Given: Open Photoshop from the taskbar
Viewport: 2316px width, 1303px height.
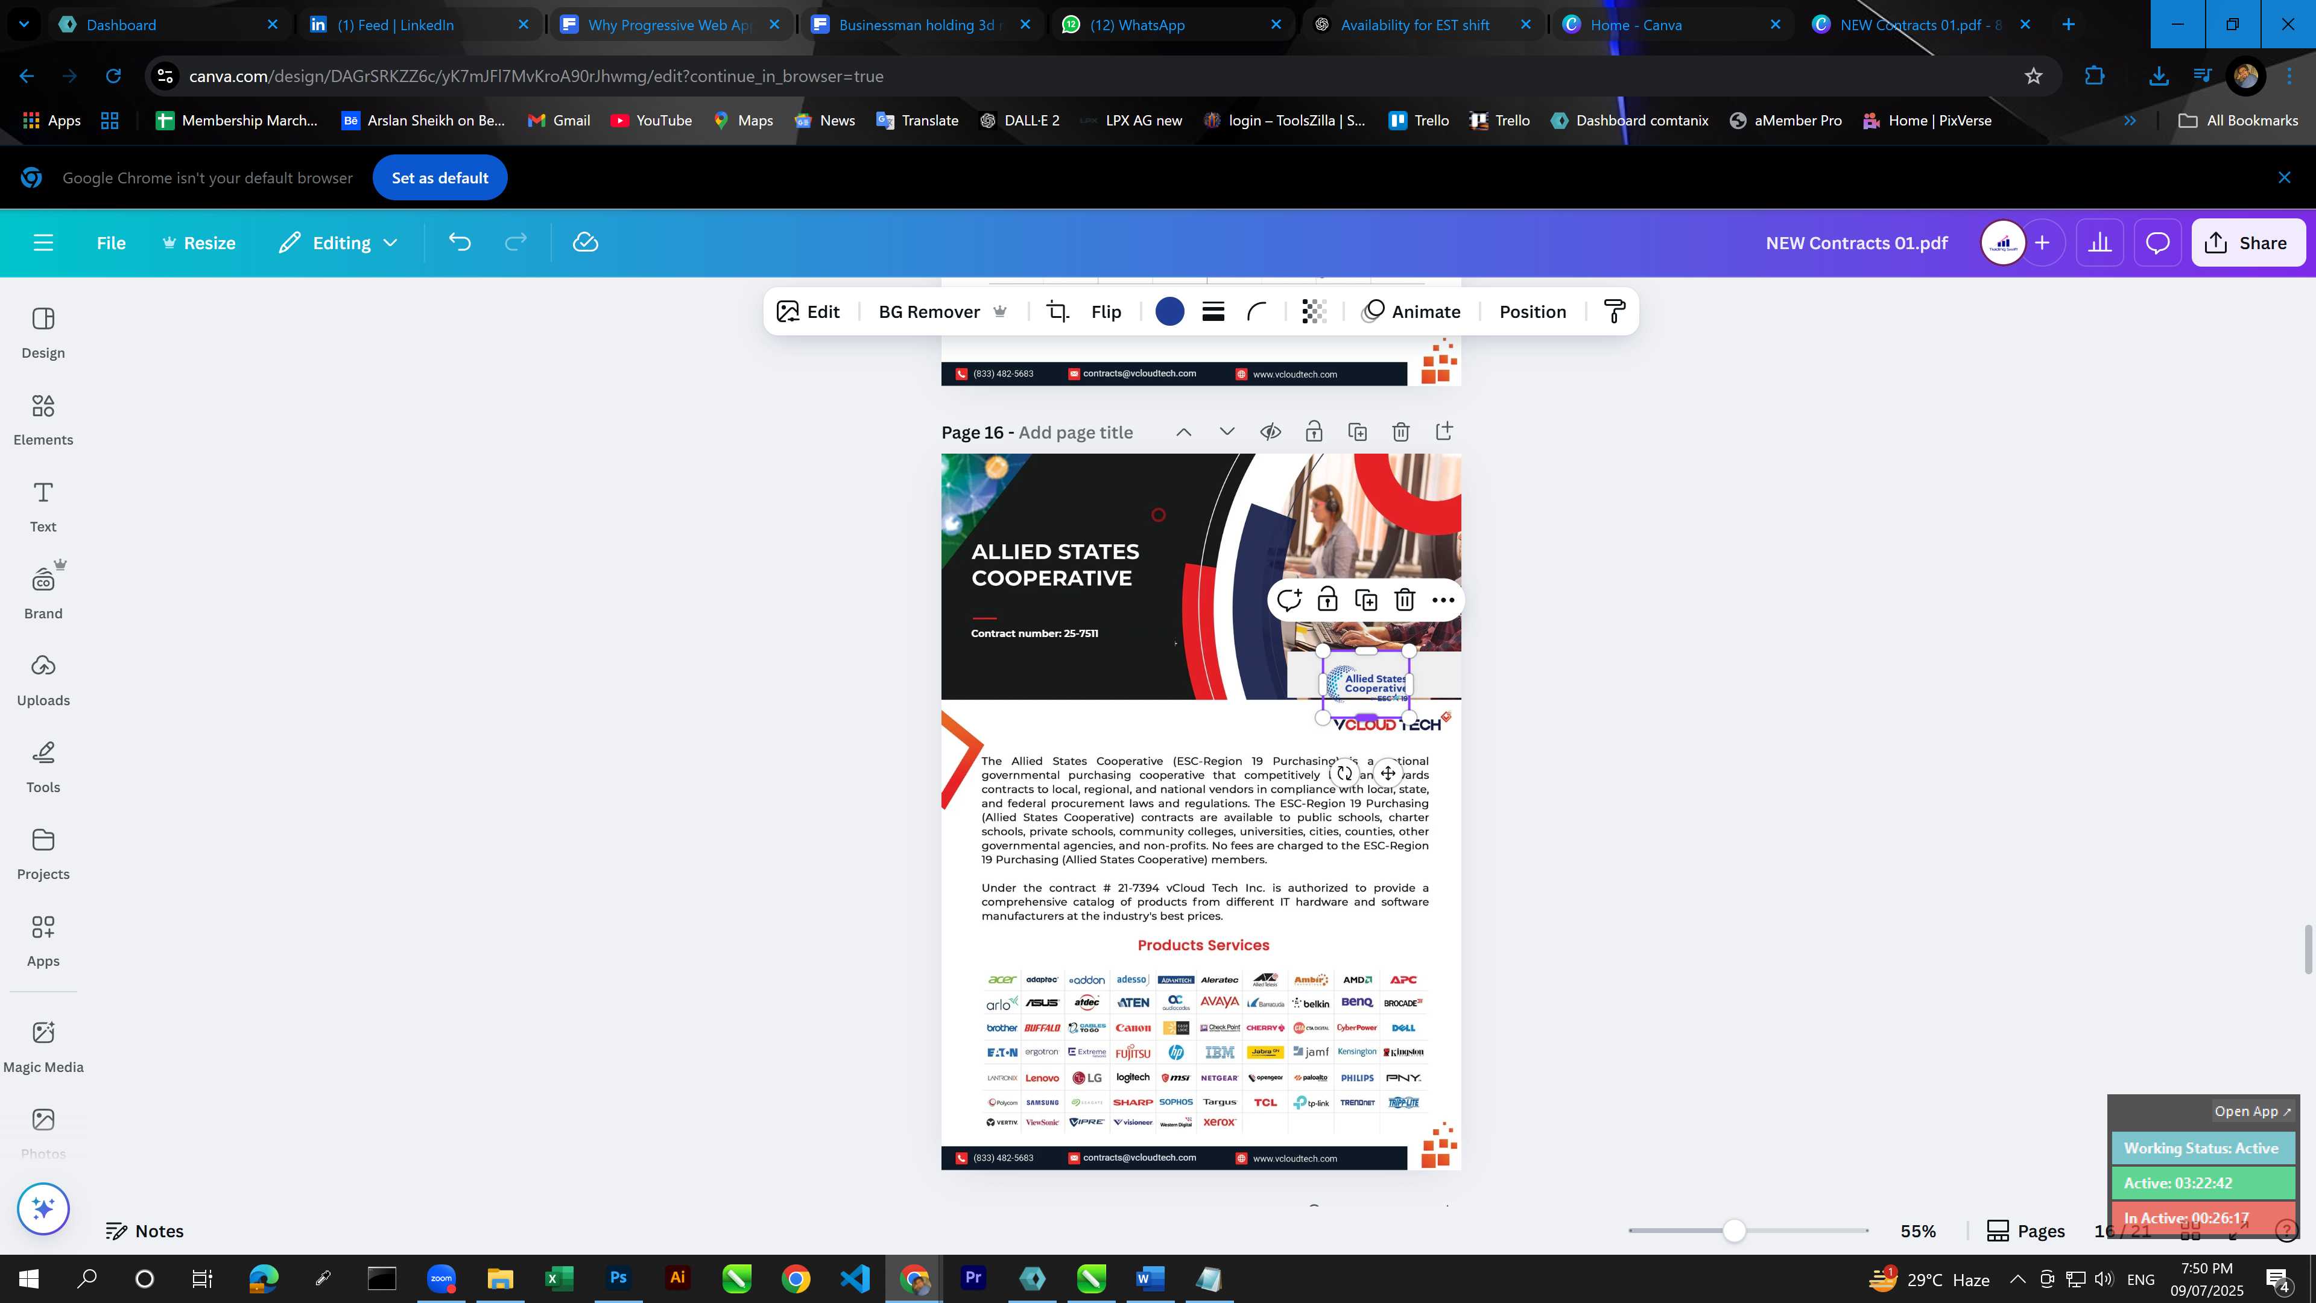Looking at the screenshot, I should [618, 1279].
